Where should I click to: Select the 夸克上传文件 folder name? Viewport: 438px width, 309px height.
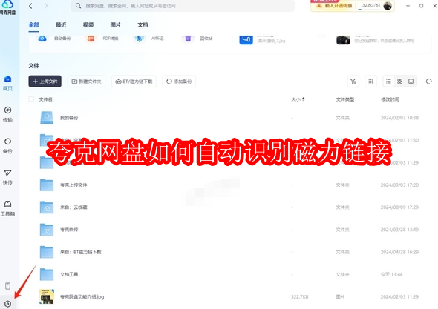73,185
